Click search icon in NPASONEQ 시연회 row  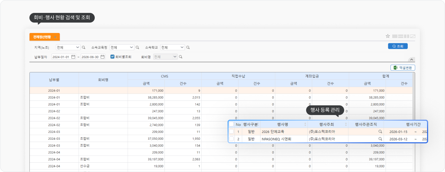380,139
